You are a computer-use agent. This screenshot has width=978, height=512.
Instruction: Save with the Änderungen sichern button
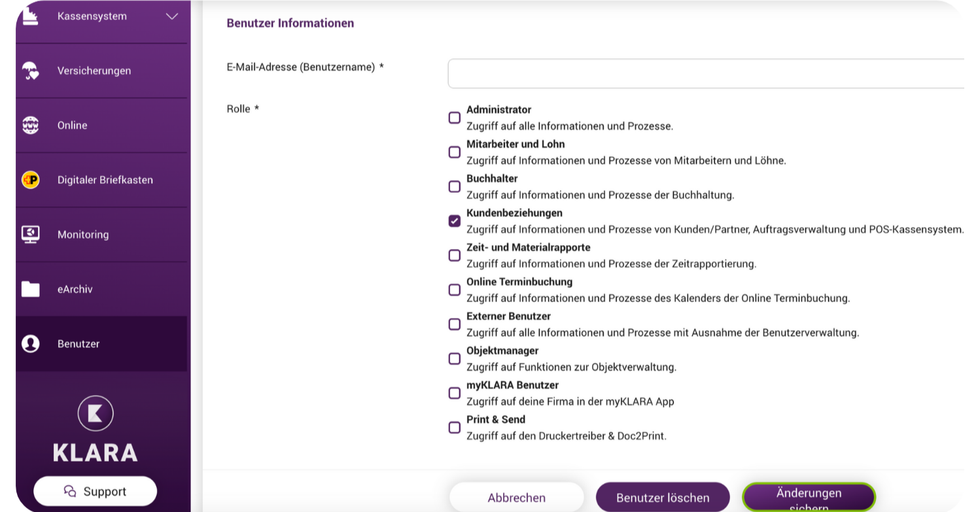809,498
